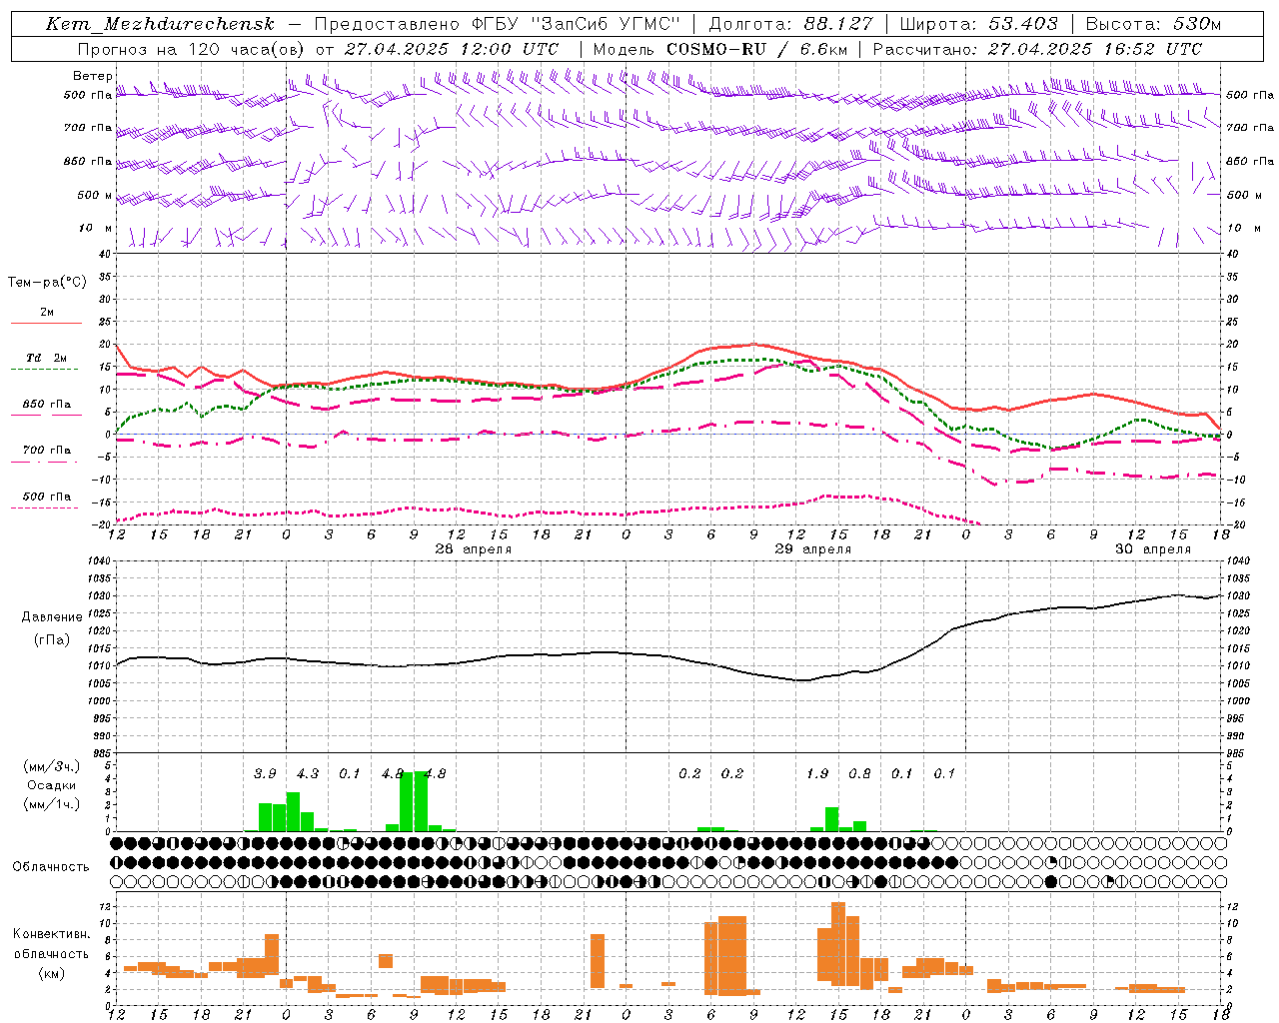Click the '500 м' wind level label on the left
This screenshot has height=1023, width=1279.
pos(95,195)
